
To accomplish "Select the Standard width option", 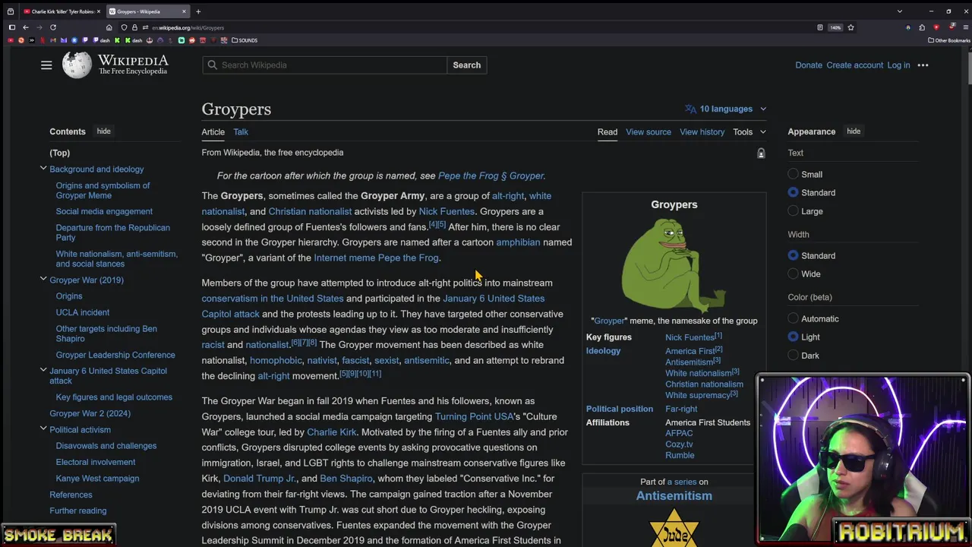I will point(794,255).
